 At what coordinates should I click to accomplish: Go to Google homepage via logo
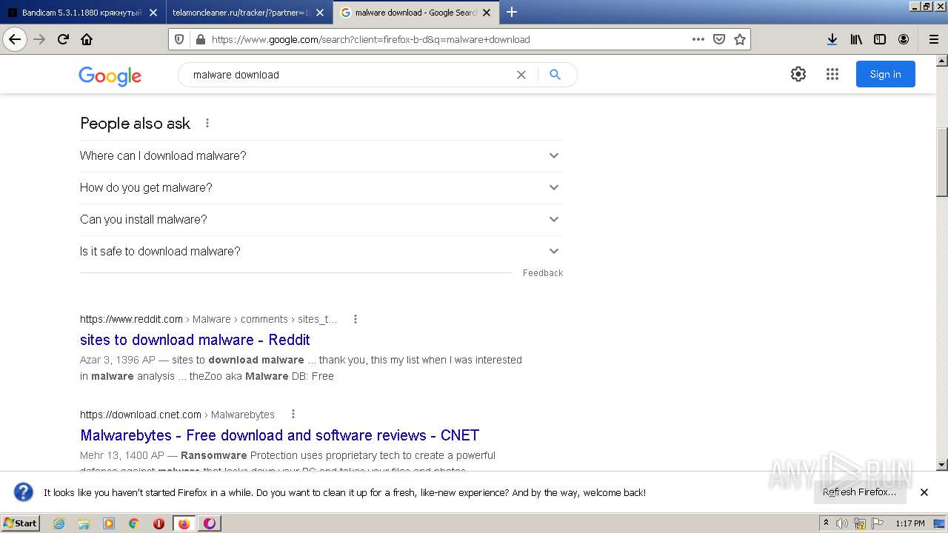coord(110,76)
